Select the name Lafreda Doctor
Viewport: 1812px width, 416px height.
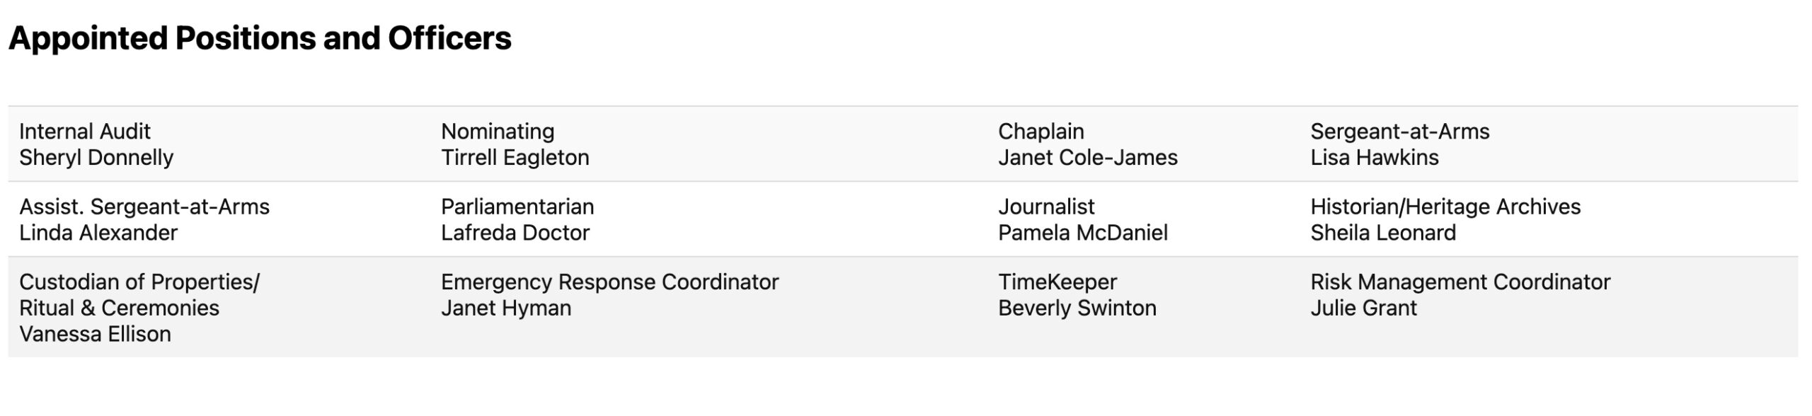(515, 233)
